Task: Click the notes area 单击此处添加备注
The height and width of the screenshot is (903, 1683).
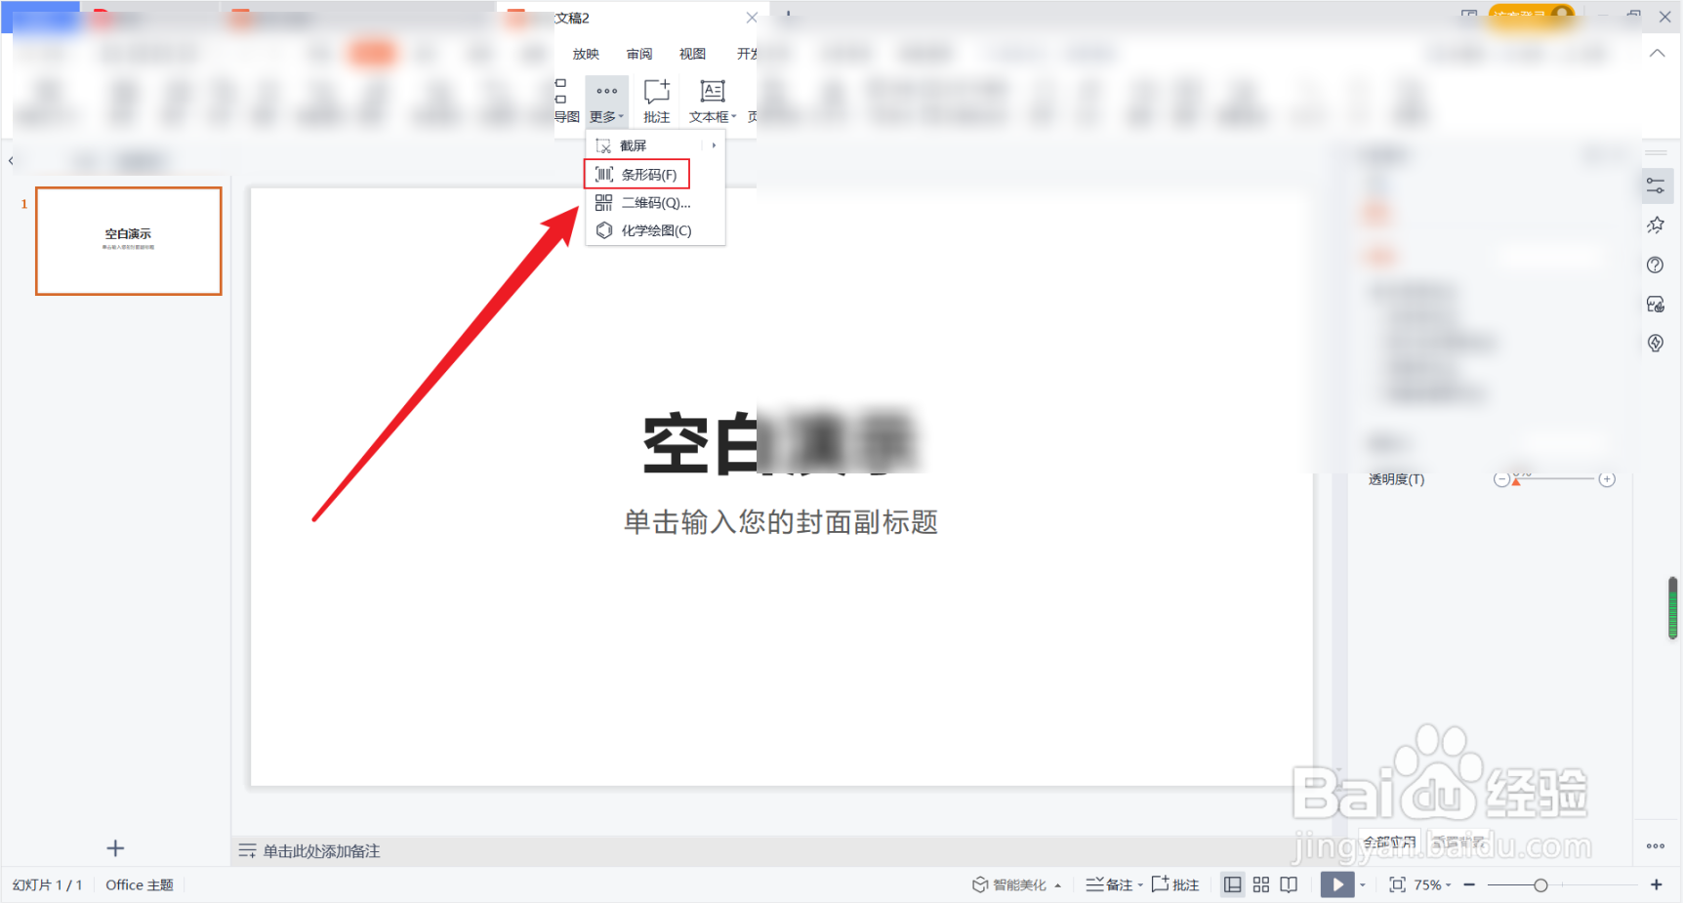Action: point(322,851)
